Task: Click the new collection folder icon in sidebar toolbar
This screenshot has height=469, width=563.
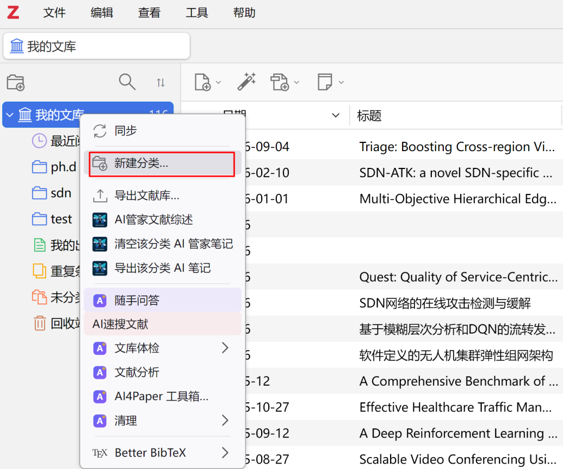Action: 16,82
